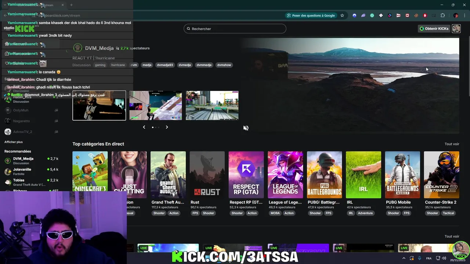The height and width of the screenshot is (264, 470).
Task: Click the featured stream video preview
Action: [x=350, y=85]
